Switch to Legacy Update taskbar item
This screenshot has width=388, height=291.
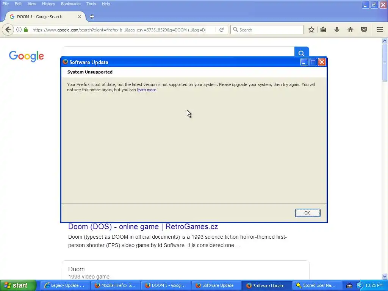[65, 286]
